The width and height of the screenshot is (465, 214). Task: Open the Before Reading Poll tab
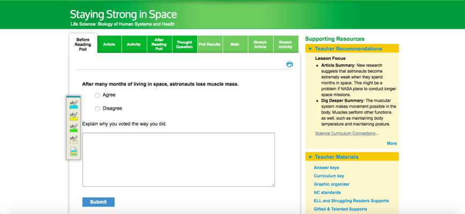click(83, 44)
